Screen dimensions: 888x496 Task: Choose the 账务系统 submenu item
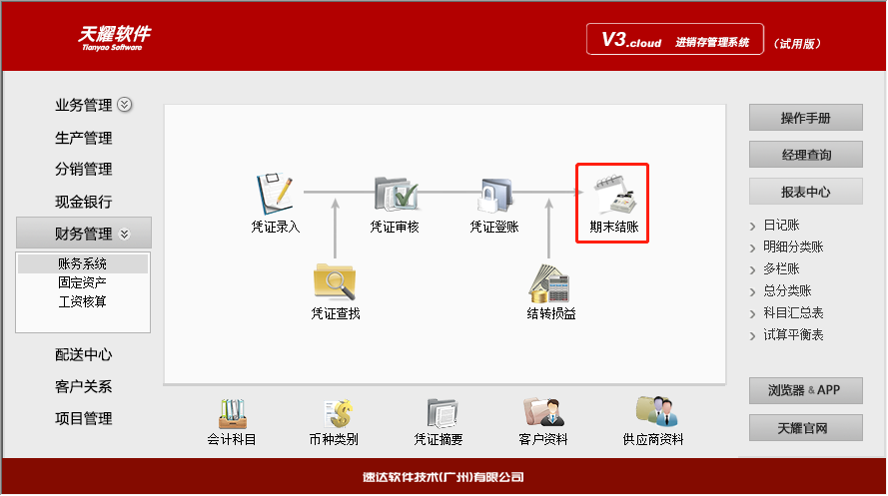tap(83, 263)
